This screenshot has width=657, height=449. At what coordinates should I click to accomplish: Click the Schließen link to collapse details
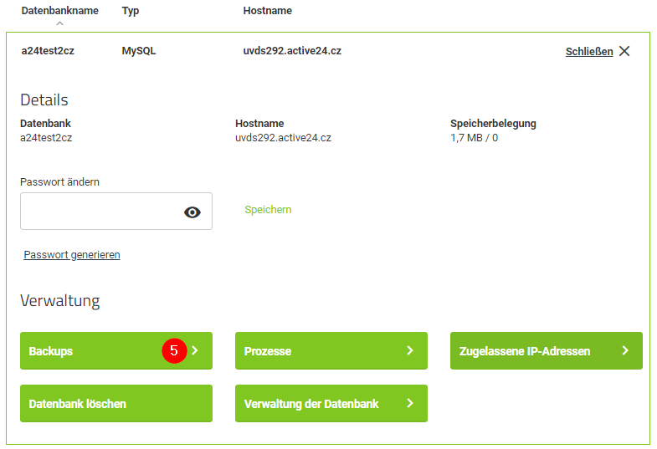pyautogui.click(x=588, y=51)
